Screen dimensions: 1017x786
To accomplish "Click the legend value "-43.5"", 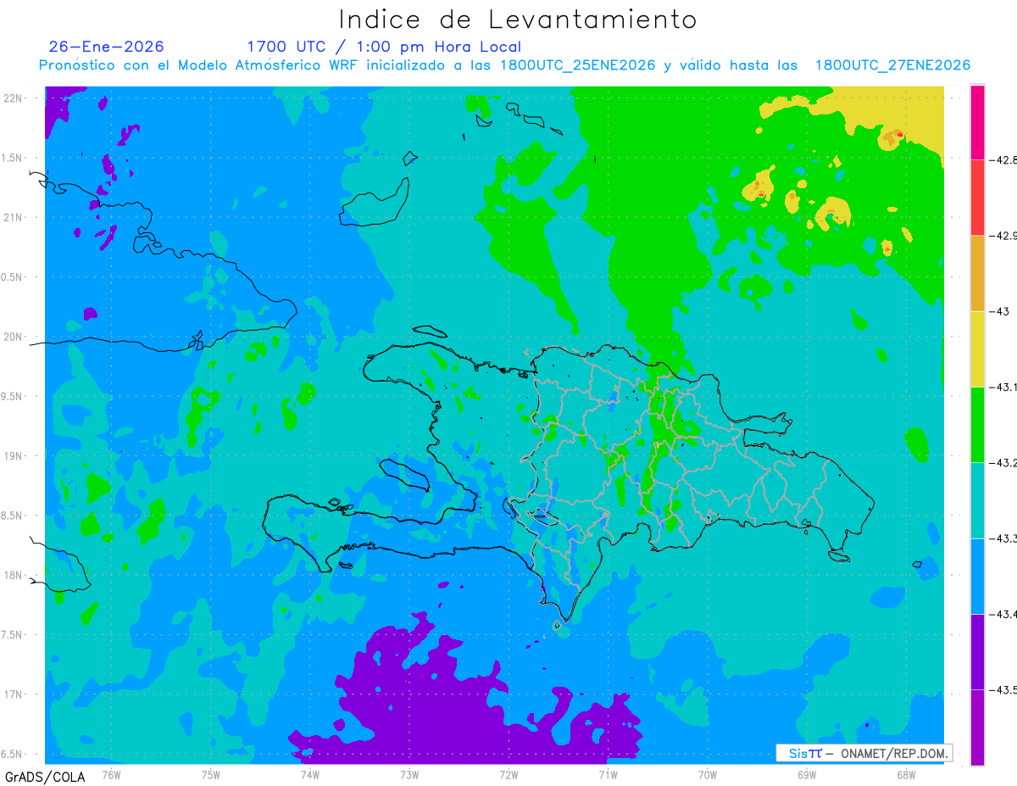I will (1003, 689).
